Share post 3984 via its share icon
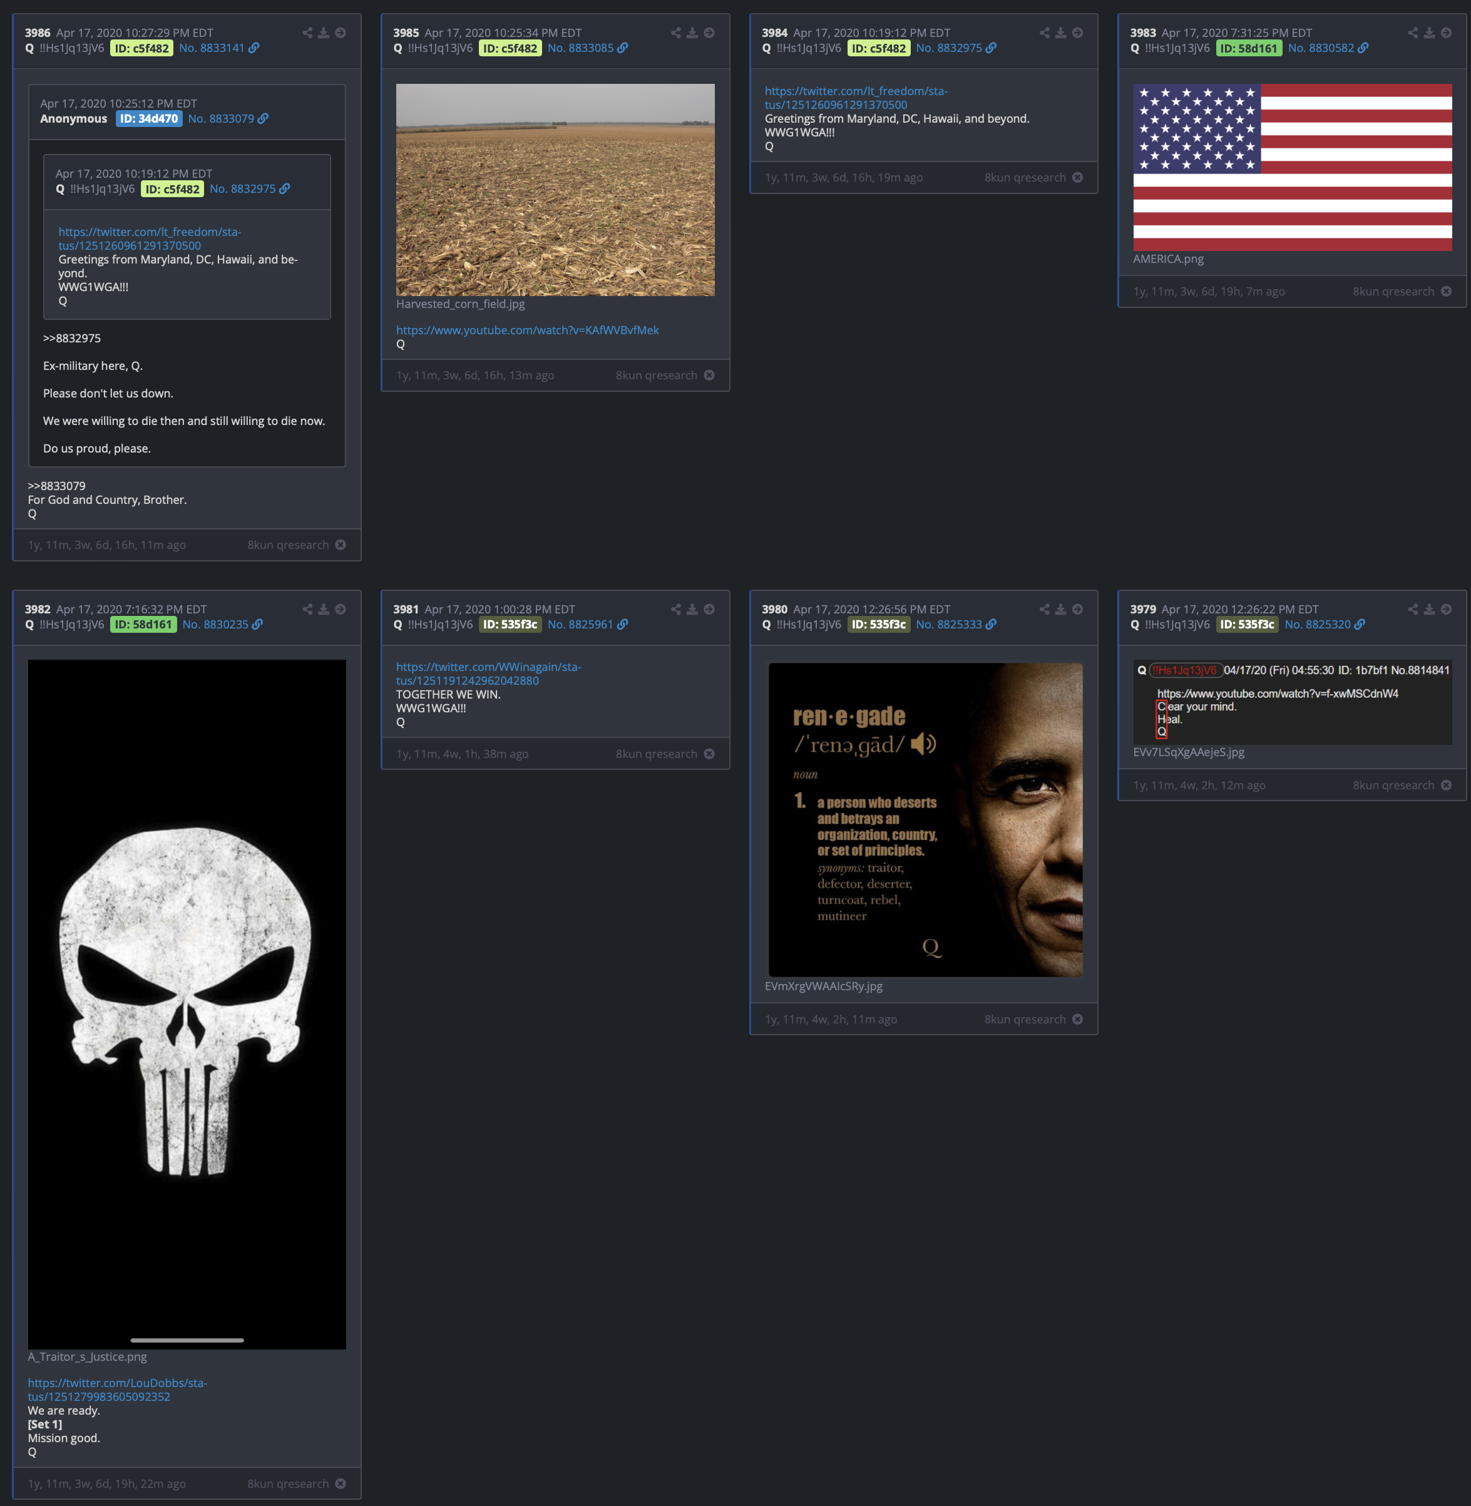Screen dimensions: 1471x1506 click(1045, 33)
